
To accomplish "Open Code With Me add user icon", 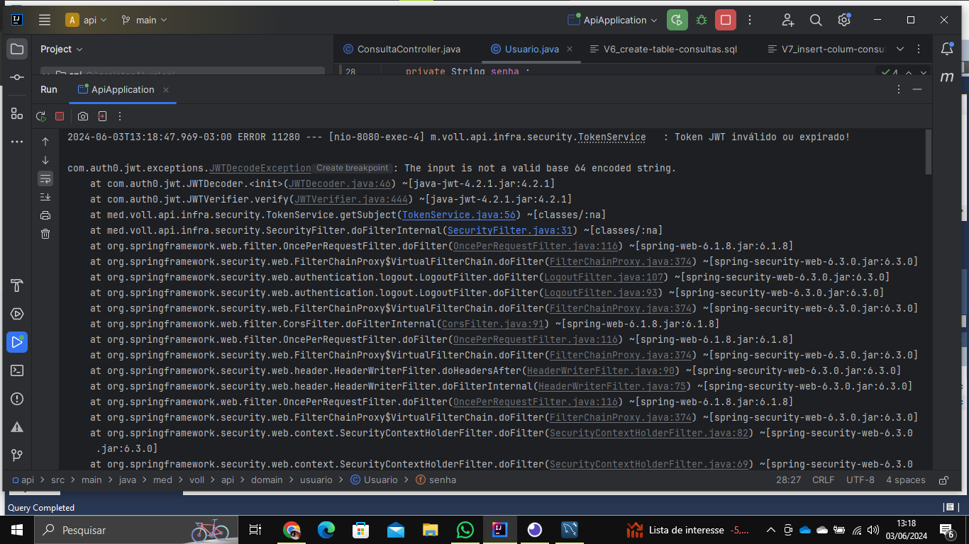I will point(788,20).
